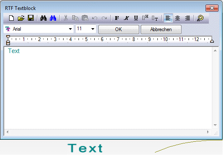Toggle underline formatting with U button
This screenshot has height=155, width=223.
[x=136, y=18]
